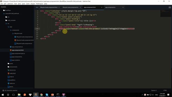The width and height of the screenshot is (172, 97).
Task: Open the taskbar clock and date
Action: [x=162, y=95]
